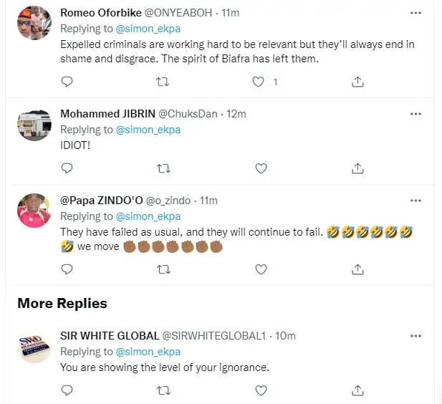442x404 pixels.
Task: Open @simon_ekpa link in Romeo's reply
Action: pyautogui.click(x=148, y=29)
